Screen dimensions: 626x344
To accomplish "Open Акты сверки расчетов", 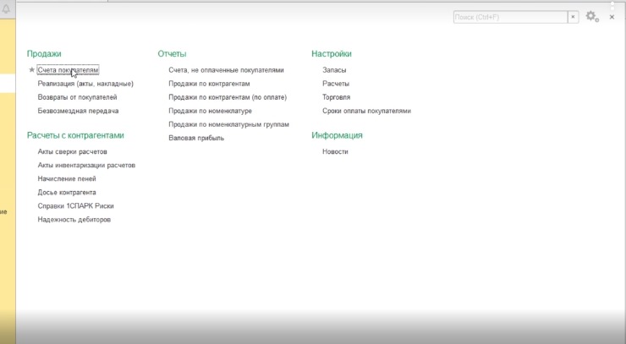I will 72,151.
